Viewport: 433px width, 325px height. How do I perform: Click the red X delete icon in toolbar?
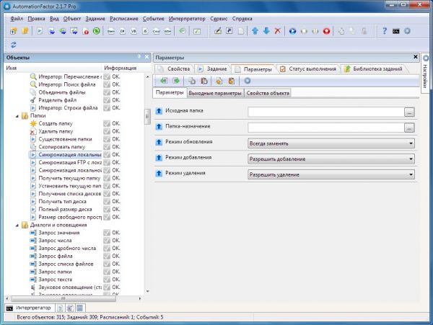pos(279,31)
